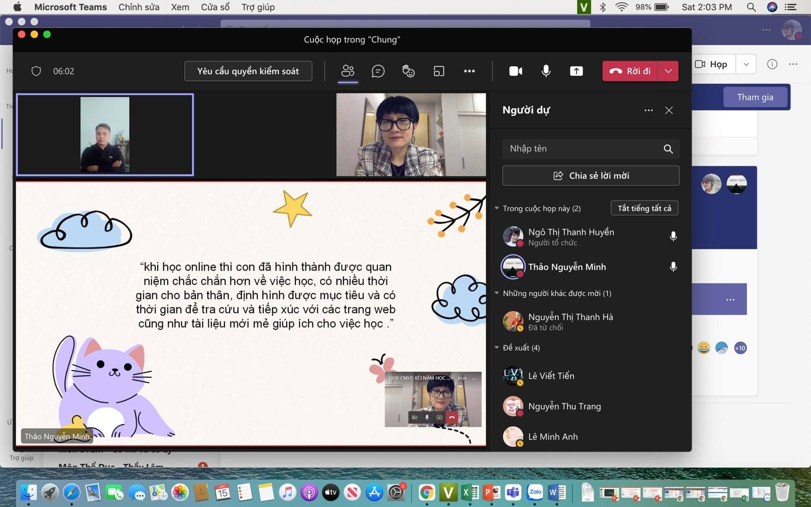Screen dimensions: 811x507
Task: Collapse the Trong cuộc họp này section
Action: (x=497, y=208)
